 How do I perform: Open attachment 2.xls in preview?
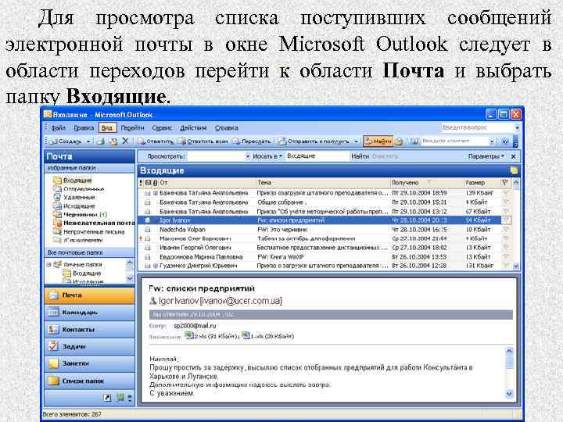click(211, 336)
